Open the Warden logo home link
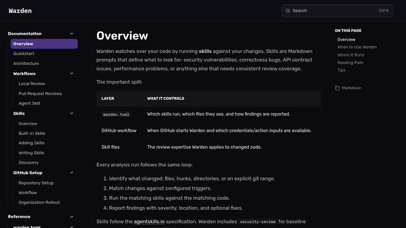This screenshot has width=406, height=228. (x=20, y=11)
